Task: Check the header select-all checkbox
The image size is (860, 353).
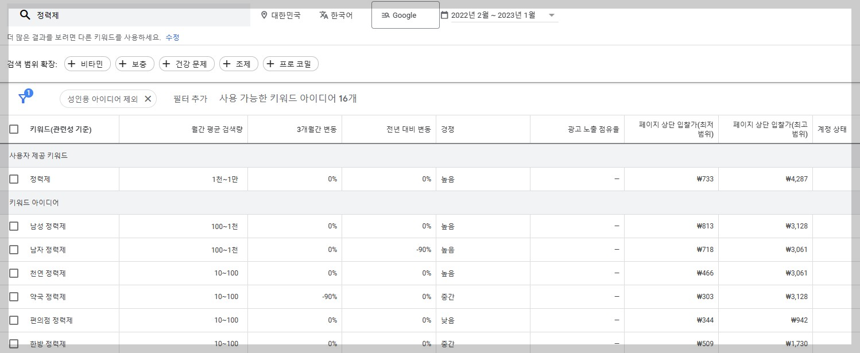Action: pyautogui.click(x=14, y=129)
